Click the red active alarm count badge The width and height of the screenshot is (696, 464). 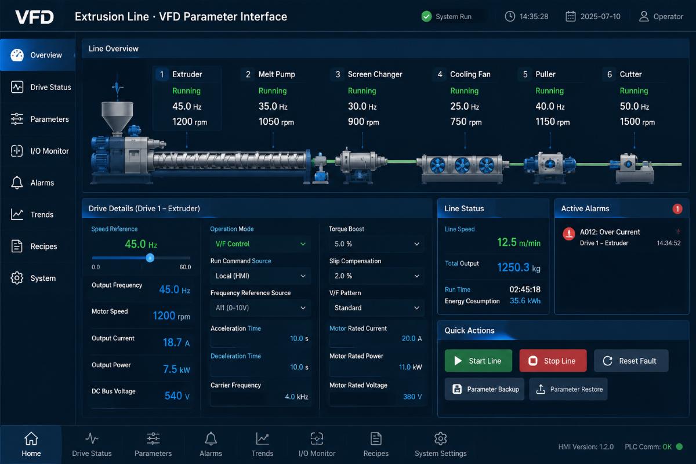click(677, 209)
